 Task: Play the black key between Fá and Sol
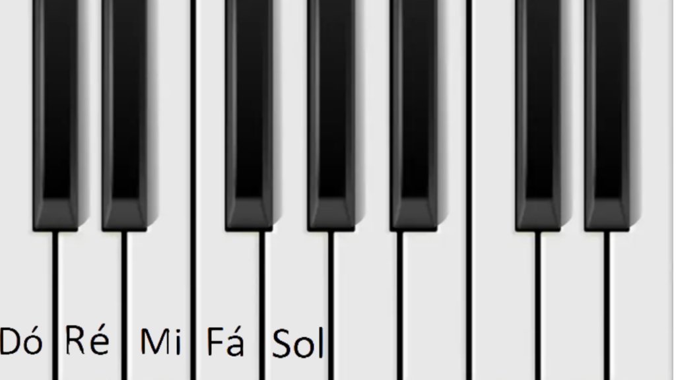coord(249,114)
